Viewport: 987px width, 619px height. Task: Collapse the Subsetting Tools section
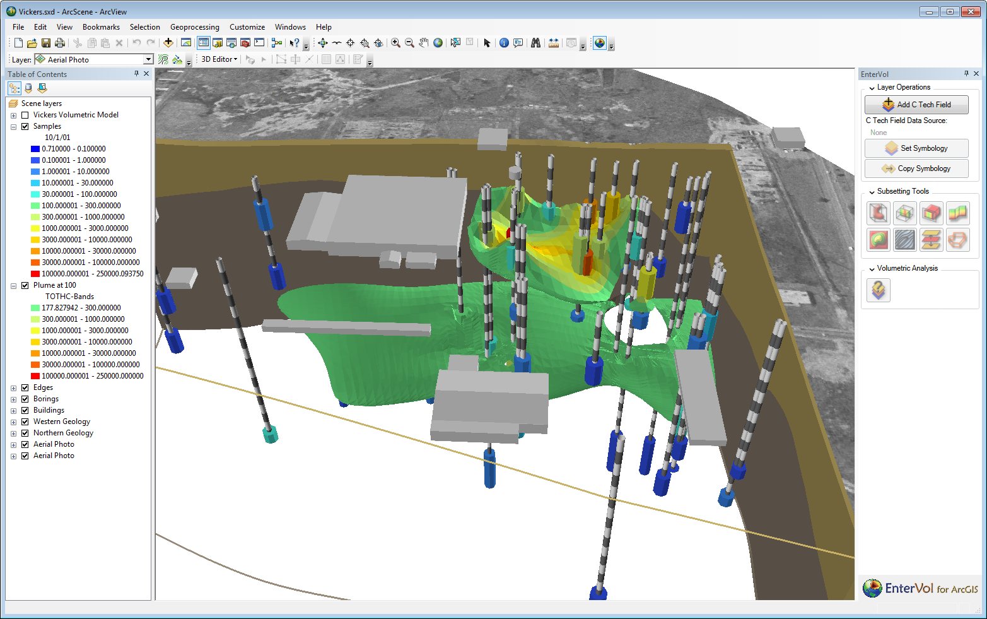click(x=872, y=192)
